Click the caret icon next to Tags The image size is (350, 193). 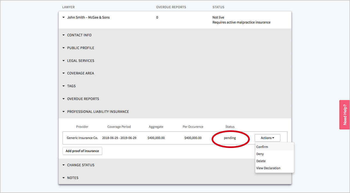[x=64, y=86]
